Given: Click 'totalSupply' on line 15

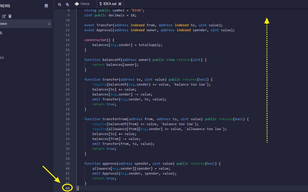Looking at the screenshot, I should (x=150, y=45).
